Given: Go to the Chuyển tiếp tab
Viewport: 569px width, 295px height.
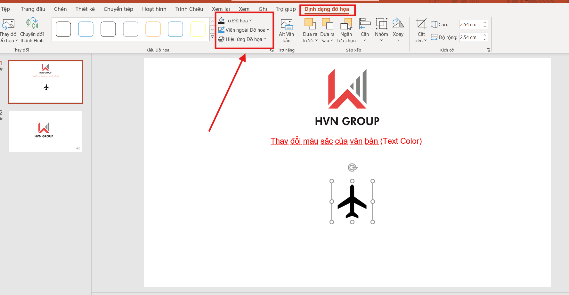Looking at the screenshot, I should (x=118, y=9).
